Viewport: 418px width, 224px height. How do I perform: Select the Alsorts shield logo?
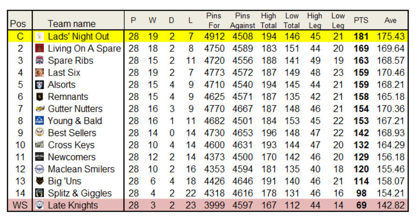(39, 85)
